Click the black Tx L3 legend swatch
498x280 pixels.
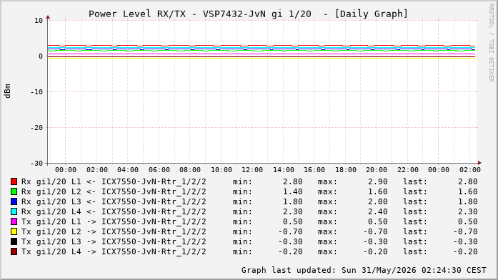(14, 241)
